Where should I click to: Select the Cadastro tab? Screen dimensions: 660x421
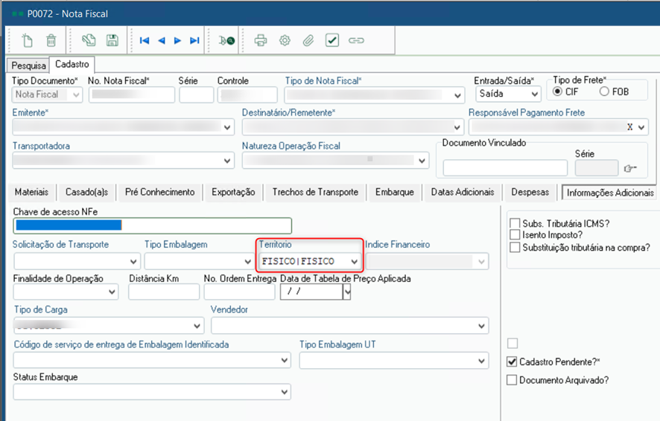tap(72, 64)
